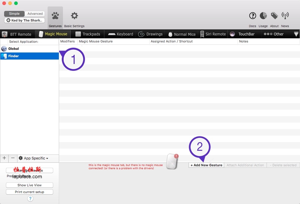Click Show Live View button
The image size is (300, 204).
coord(30,185)
